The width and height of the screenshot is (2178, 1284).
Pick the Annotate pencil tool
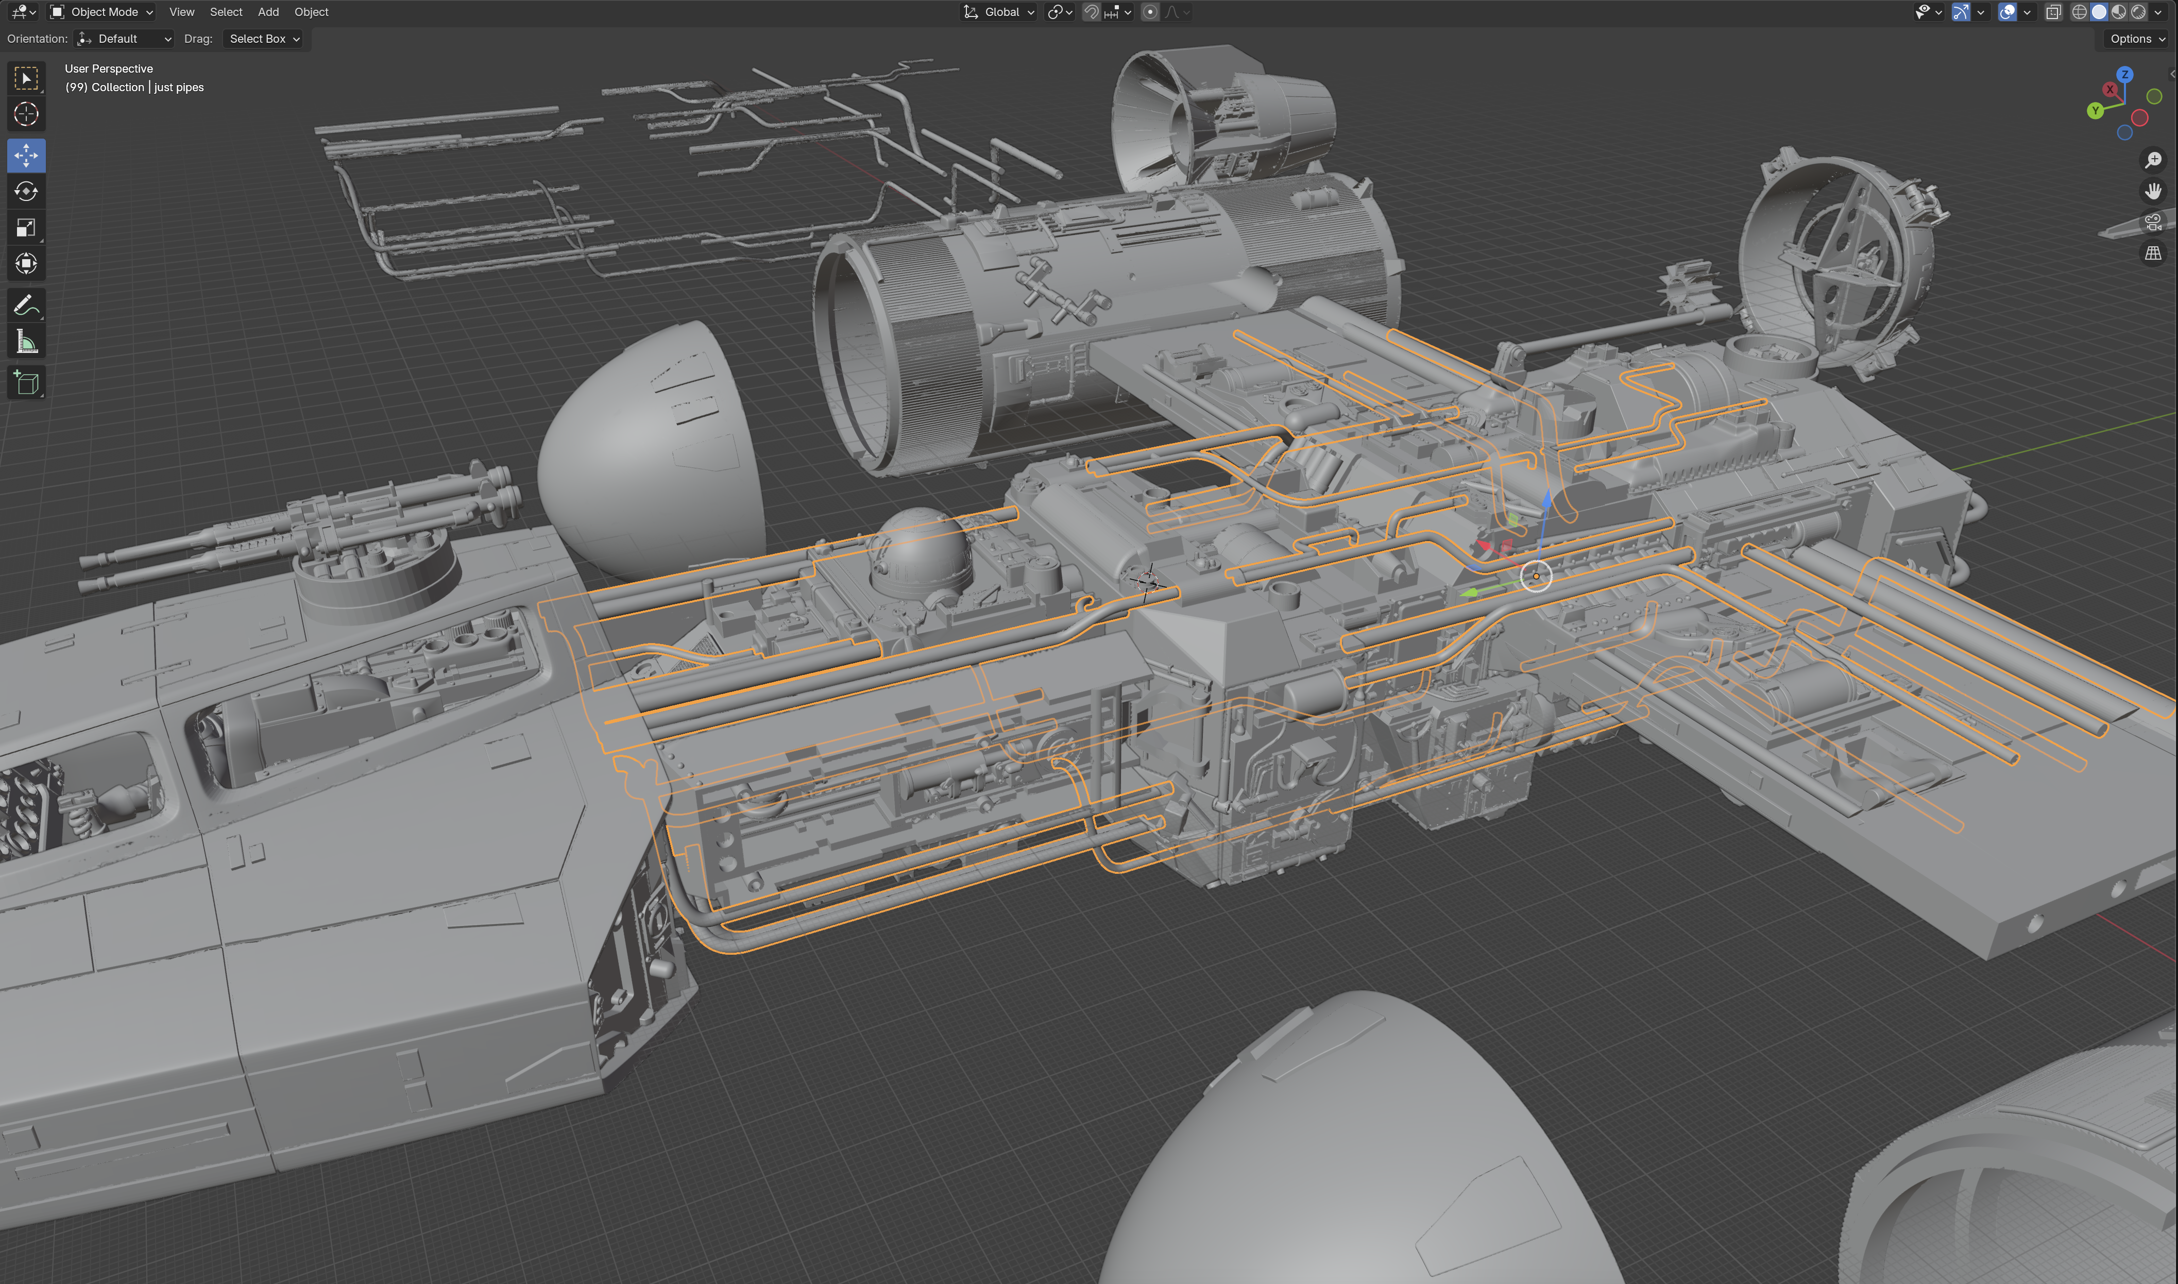click(26, 305)
